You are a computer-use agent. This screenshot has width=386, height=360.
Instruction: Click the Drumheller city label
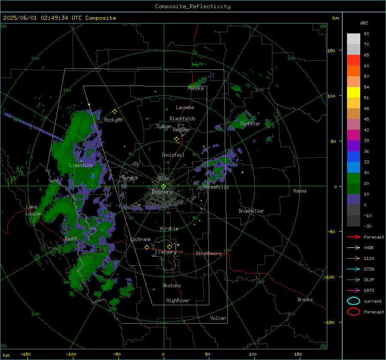click(251, 211)
